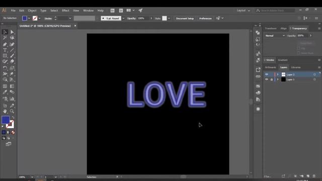Choose the Puppet Warp pin tool

tap(12, 74)
